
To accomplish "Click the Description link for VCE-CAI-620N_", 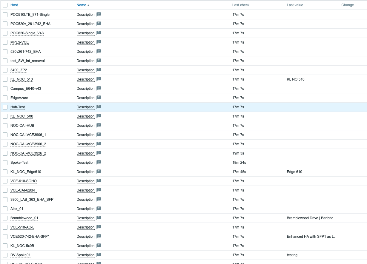I will (85, 190).
